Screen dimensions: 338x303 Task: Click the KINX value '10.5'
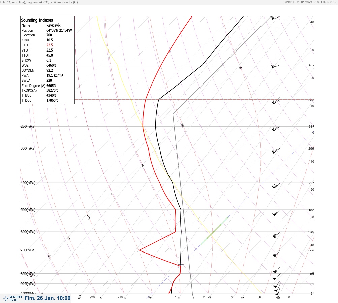click(x=49, y=40)
